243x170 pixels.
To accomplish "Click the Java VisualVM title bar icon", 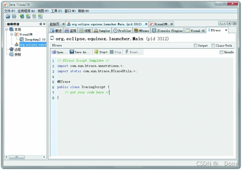I will click(x=6, y=4).
